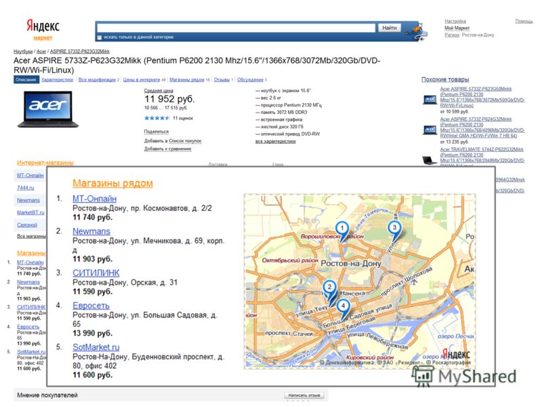This screenshot has height=407, width=542.
Task: Open the Acer laptop product image
Action: (48, 109)
